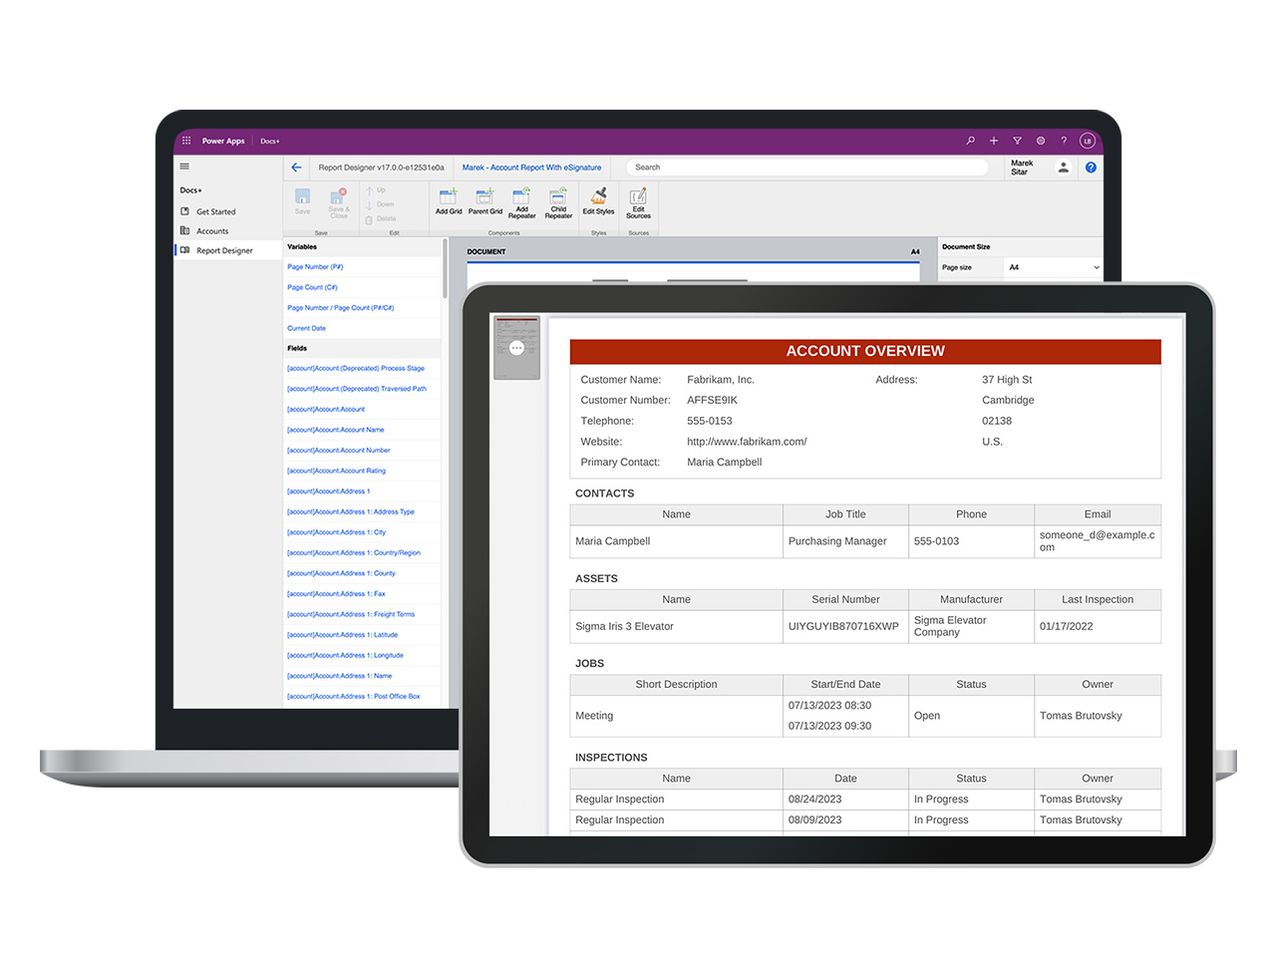Viewport: 1276px width, 957px height.
Task: Click the fields panel vertical scrollbar
Action: [x=445, y=267]
